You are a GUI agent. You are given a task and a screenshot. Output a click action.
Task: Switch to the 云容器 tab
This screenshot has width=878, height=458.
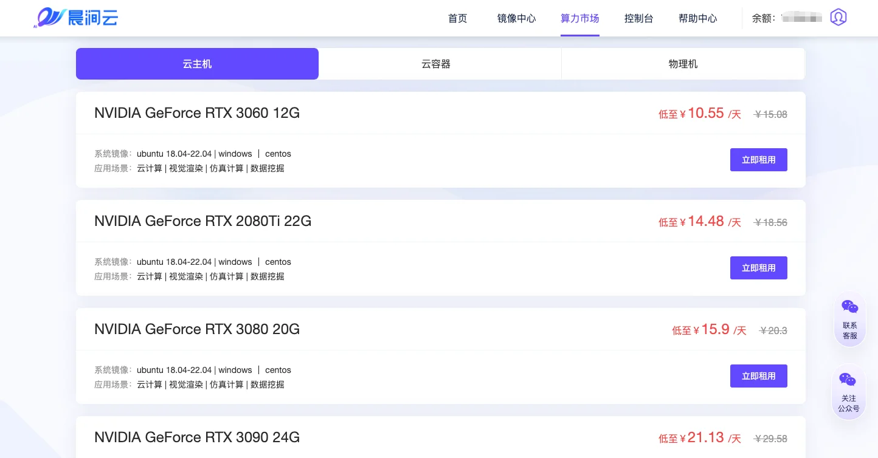440,64
